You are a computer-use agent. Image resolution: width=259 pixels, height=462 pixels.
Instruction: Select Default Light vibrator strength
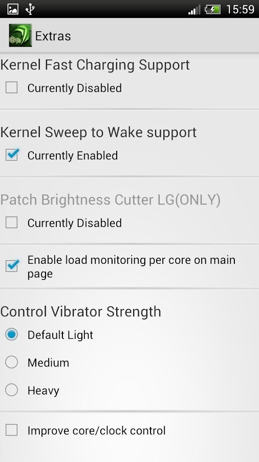[x=11, y=334]
